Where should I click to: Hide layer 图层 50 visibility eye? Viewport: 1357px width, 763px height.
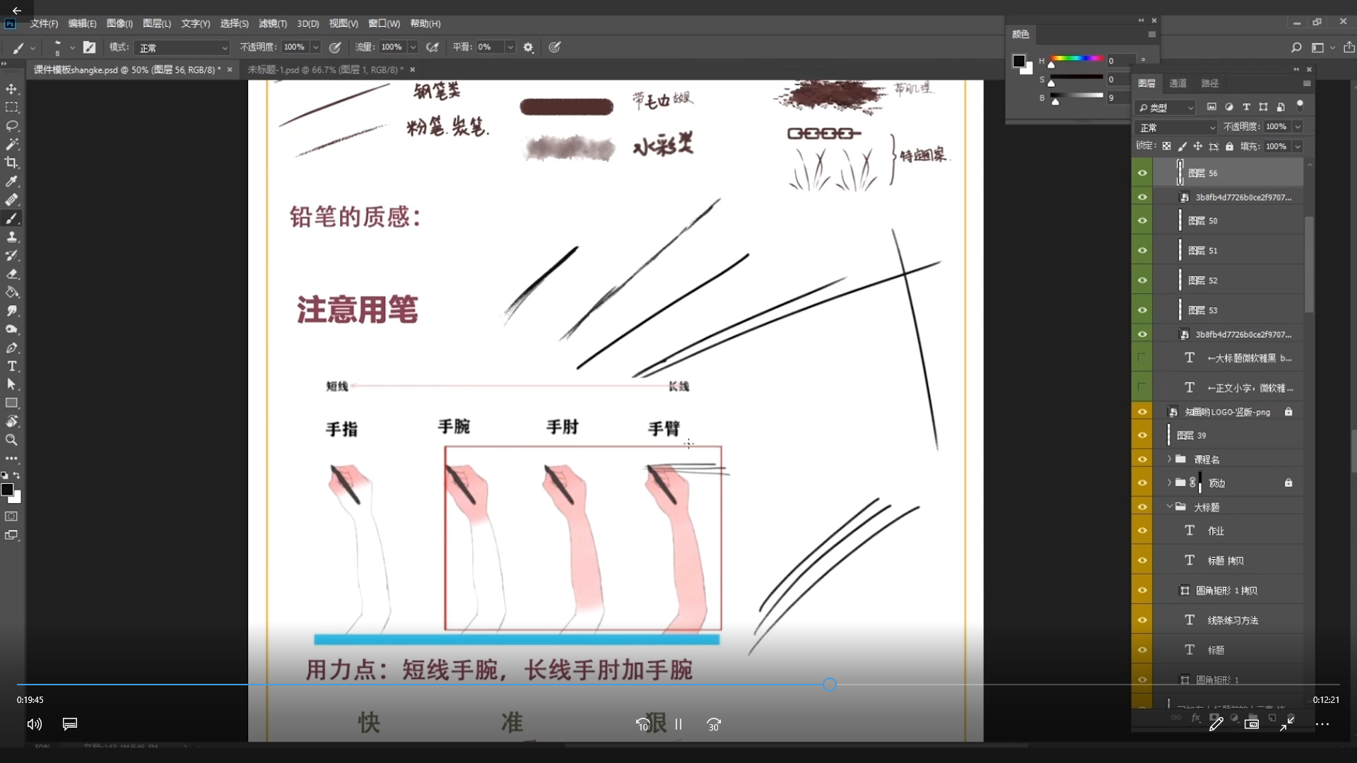click(x=1142, y=220)
